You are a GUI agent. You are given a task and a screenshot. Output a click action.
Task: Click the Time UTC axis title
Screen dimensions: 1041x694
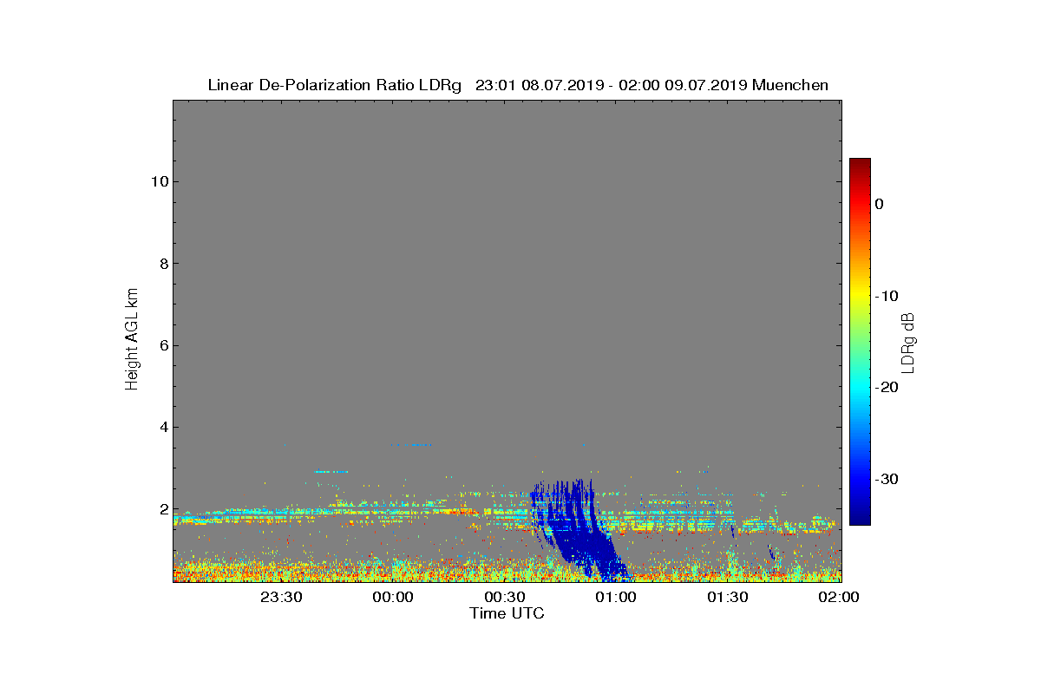507,613
